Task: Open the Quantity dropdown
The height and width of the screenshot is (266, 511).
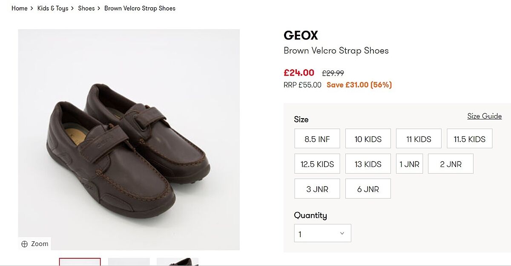Action: click(322, 233)
